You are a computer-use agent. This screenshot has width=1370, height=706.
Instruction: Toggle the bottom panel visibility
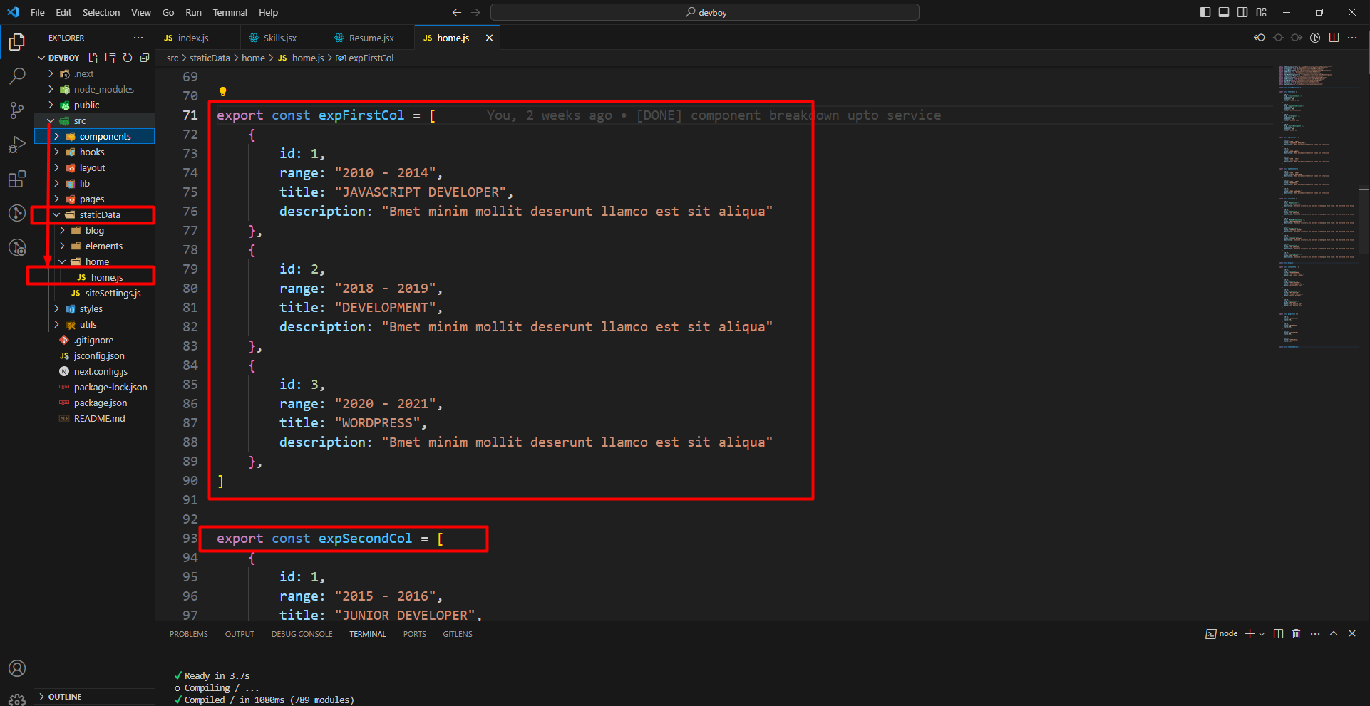pyautogui.click(x=1224, y=12)
